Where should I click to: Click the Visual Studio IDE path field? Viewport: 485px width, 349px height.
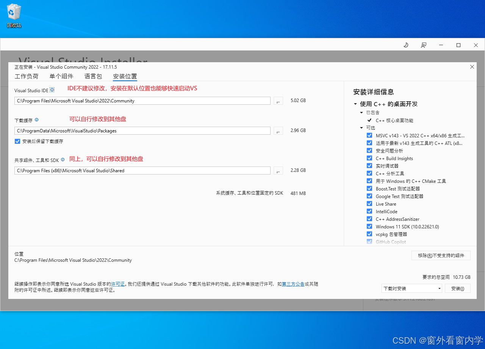(142, 101)
